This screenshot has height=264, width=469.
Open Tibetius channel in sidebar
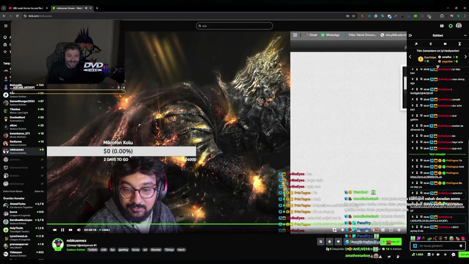(x=23, y=111)
